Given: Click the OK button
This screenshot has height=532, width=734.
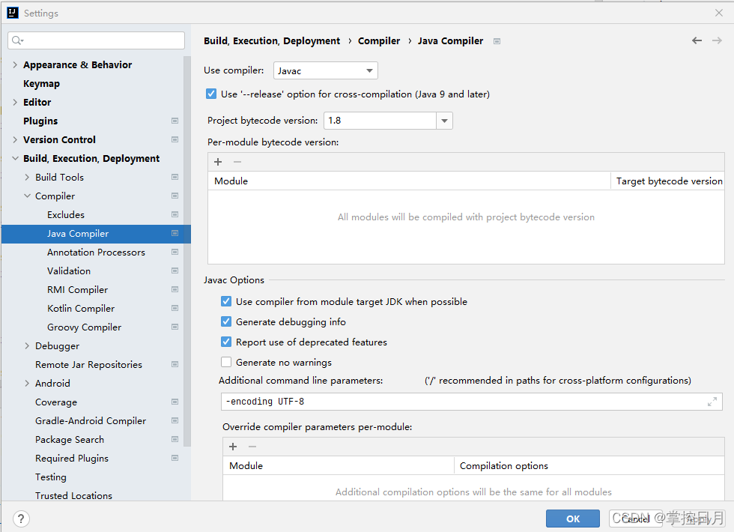Looking at the screenshot, I should pos(572,519).
